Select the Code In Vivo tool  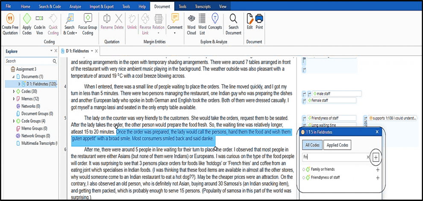tap(40, 19)
